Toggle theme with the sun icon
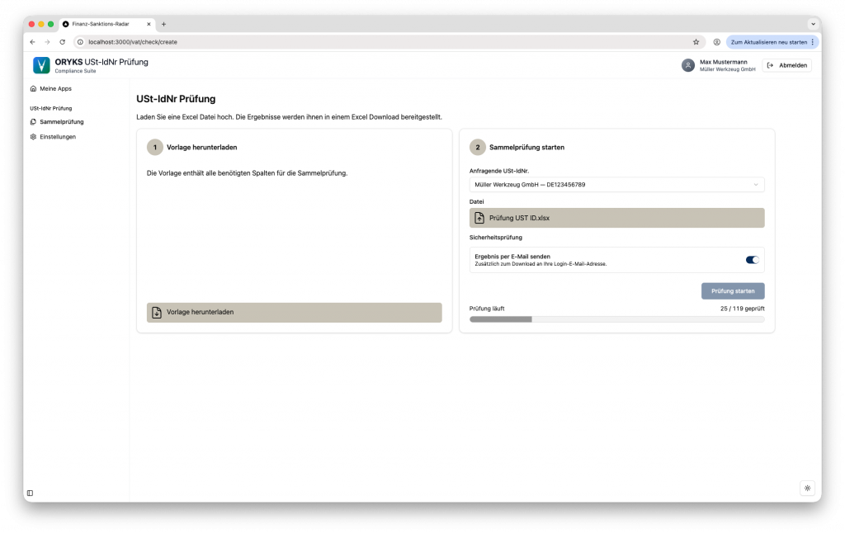The height and width of the screenshot is (533, 845). [x=807, y=488]
